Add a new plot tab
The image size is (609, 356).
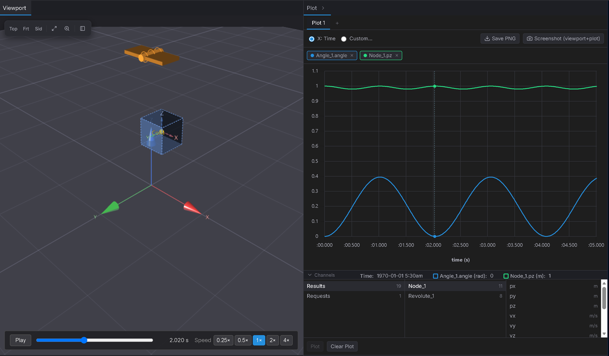[337, 23]
